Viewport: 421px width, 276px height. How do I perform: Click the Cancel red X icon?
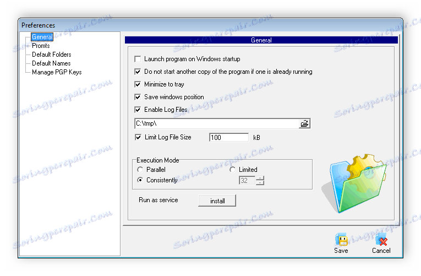[x=381, y=239]
